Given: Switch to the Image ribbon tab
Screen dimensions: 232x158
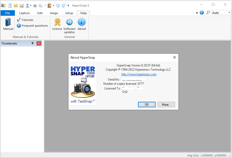Looking at the screenshot, I should pos(54,13).
